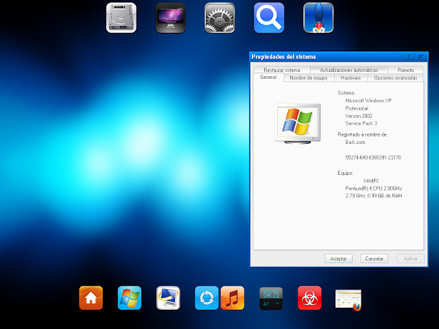Click the Cancelar button

tap(374, 258)
